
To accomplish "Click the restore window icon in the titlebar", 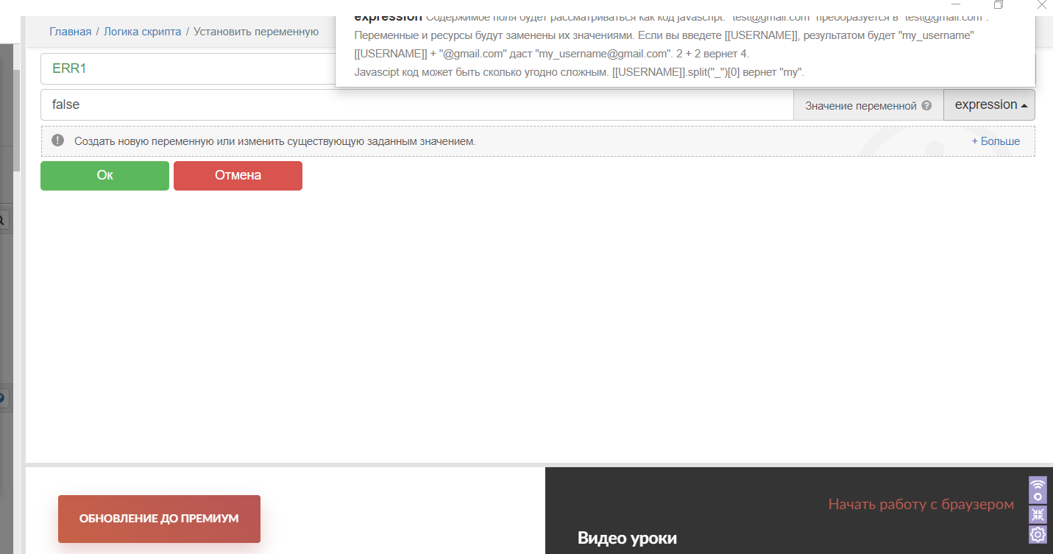I will click(x=999, y=5).
